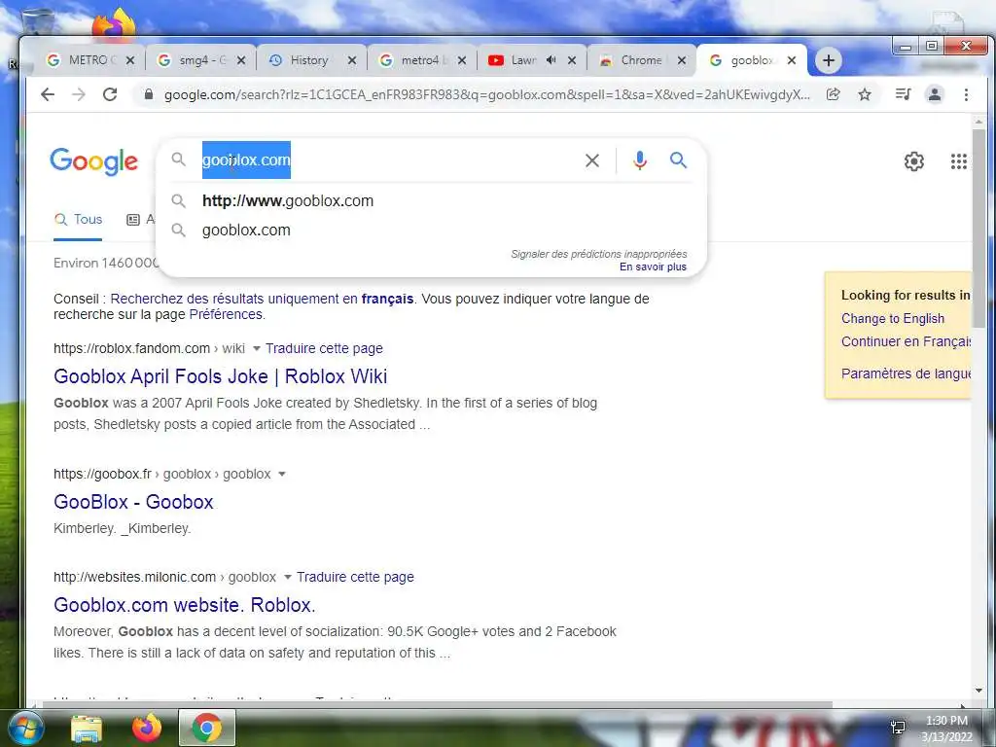Choose suggestion http://www.gooblox.com
This screenshot has height=747, width=996.
[x=432, y=201]
